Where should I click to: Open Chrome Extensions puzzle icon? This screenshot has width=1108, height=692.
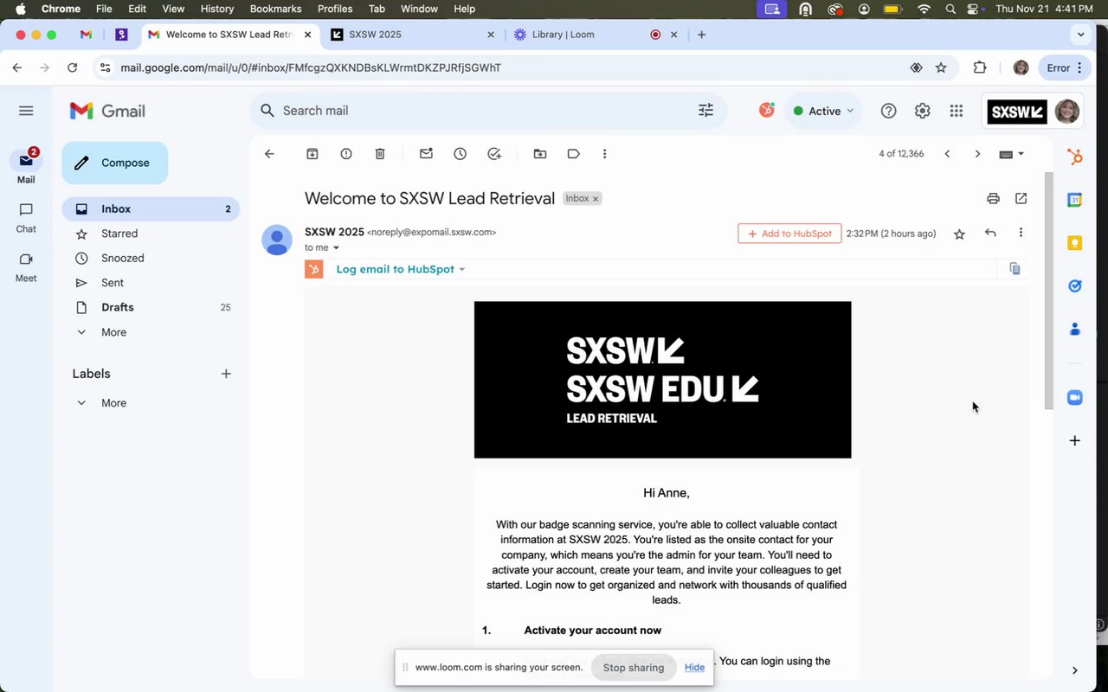[980, 67]
